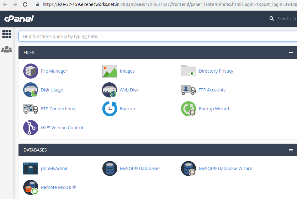Click the MySQL Databases icon
Image resolution: width=297 pixels, height=199 pixels.
(110, 169)
